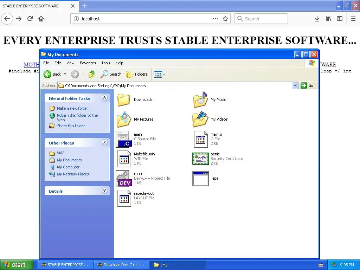Click the taskbar clock showing 9:05 PM
The width and height of the screenshot is (360, 270).
[x=347, y=265]
